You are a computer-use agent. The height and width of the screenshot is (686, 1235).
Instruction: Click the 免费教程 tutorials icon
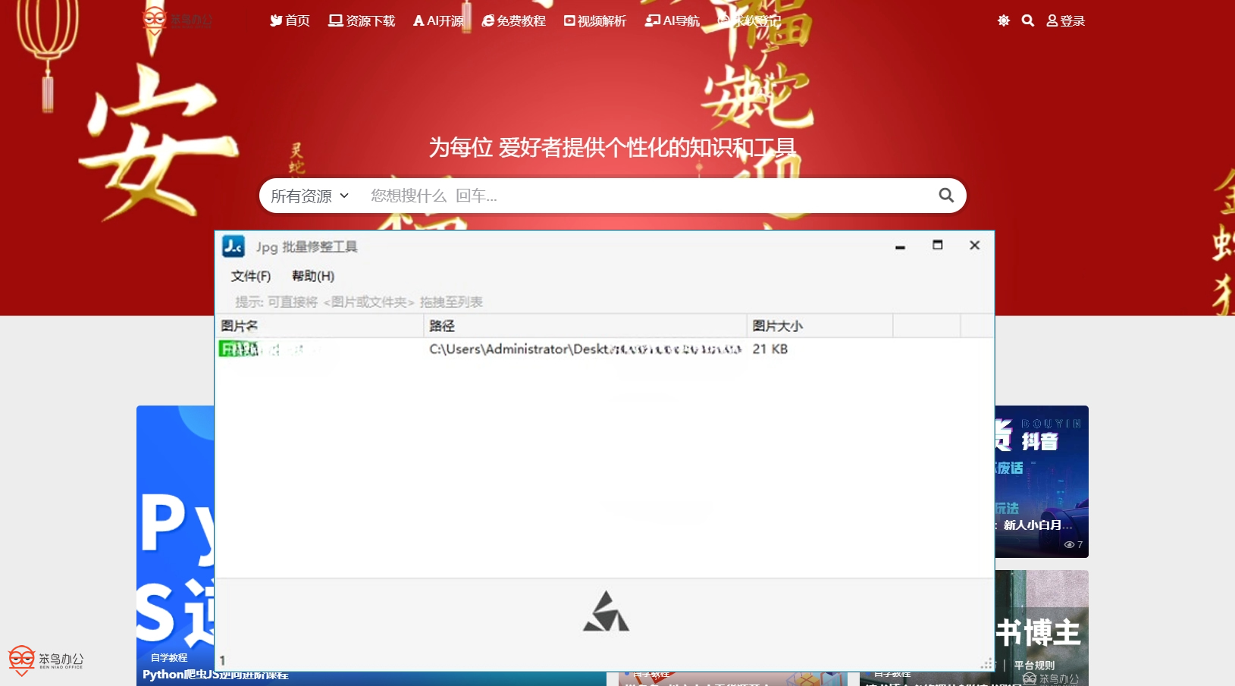click(487, 20)
